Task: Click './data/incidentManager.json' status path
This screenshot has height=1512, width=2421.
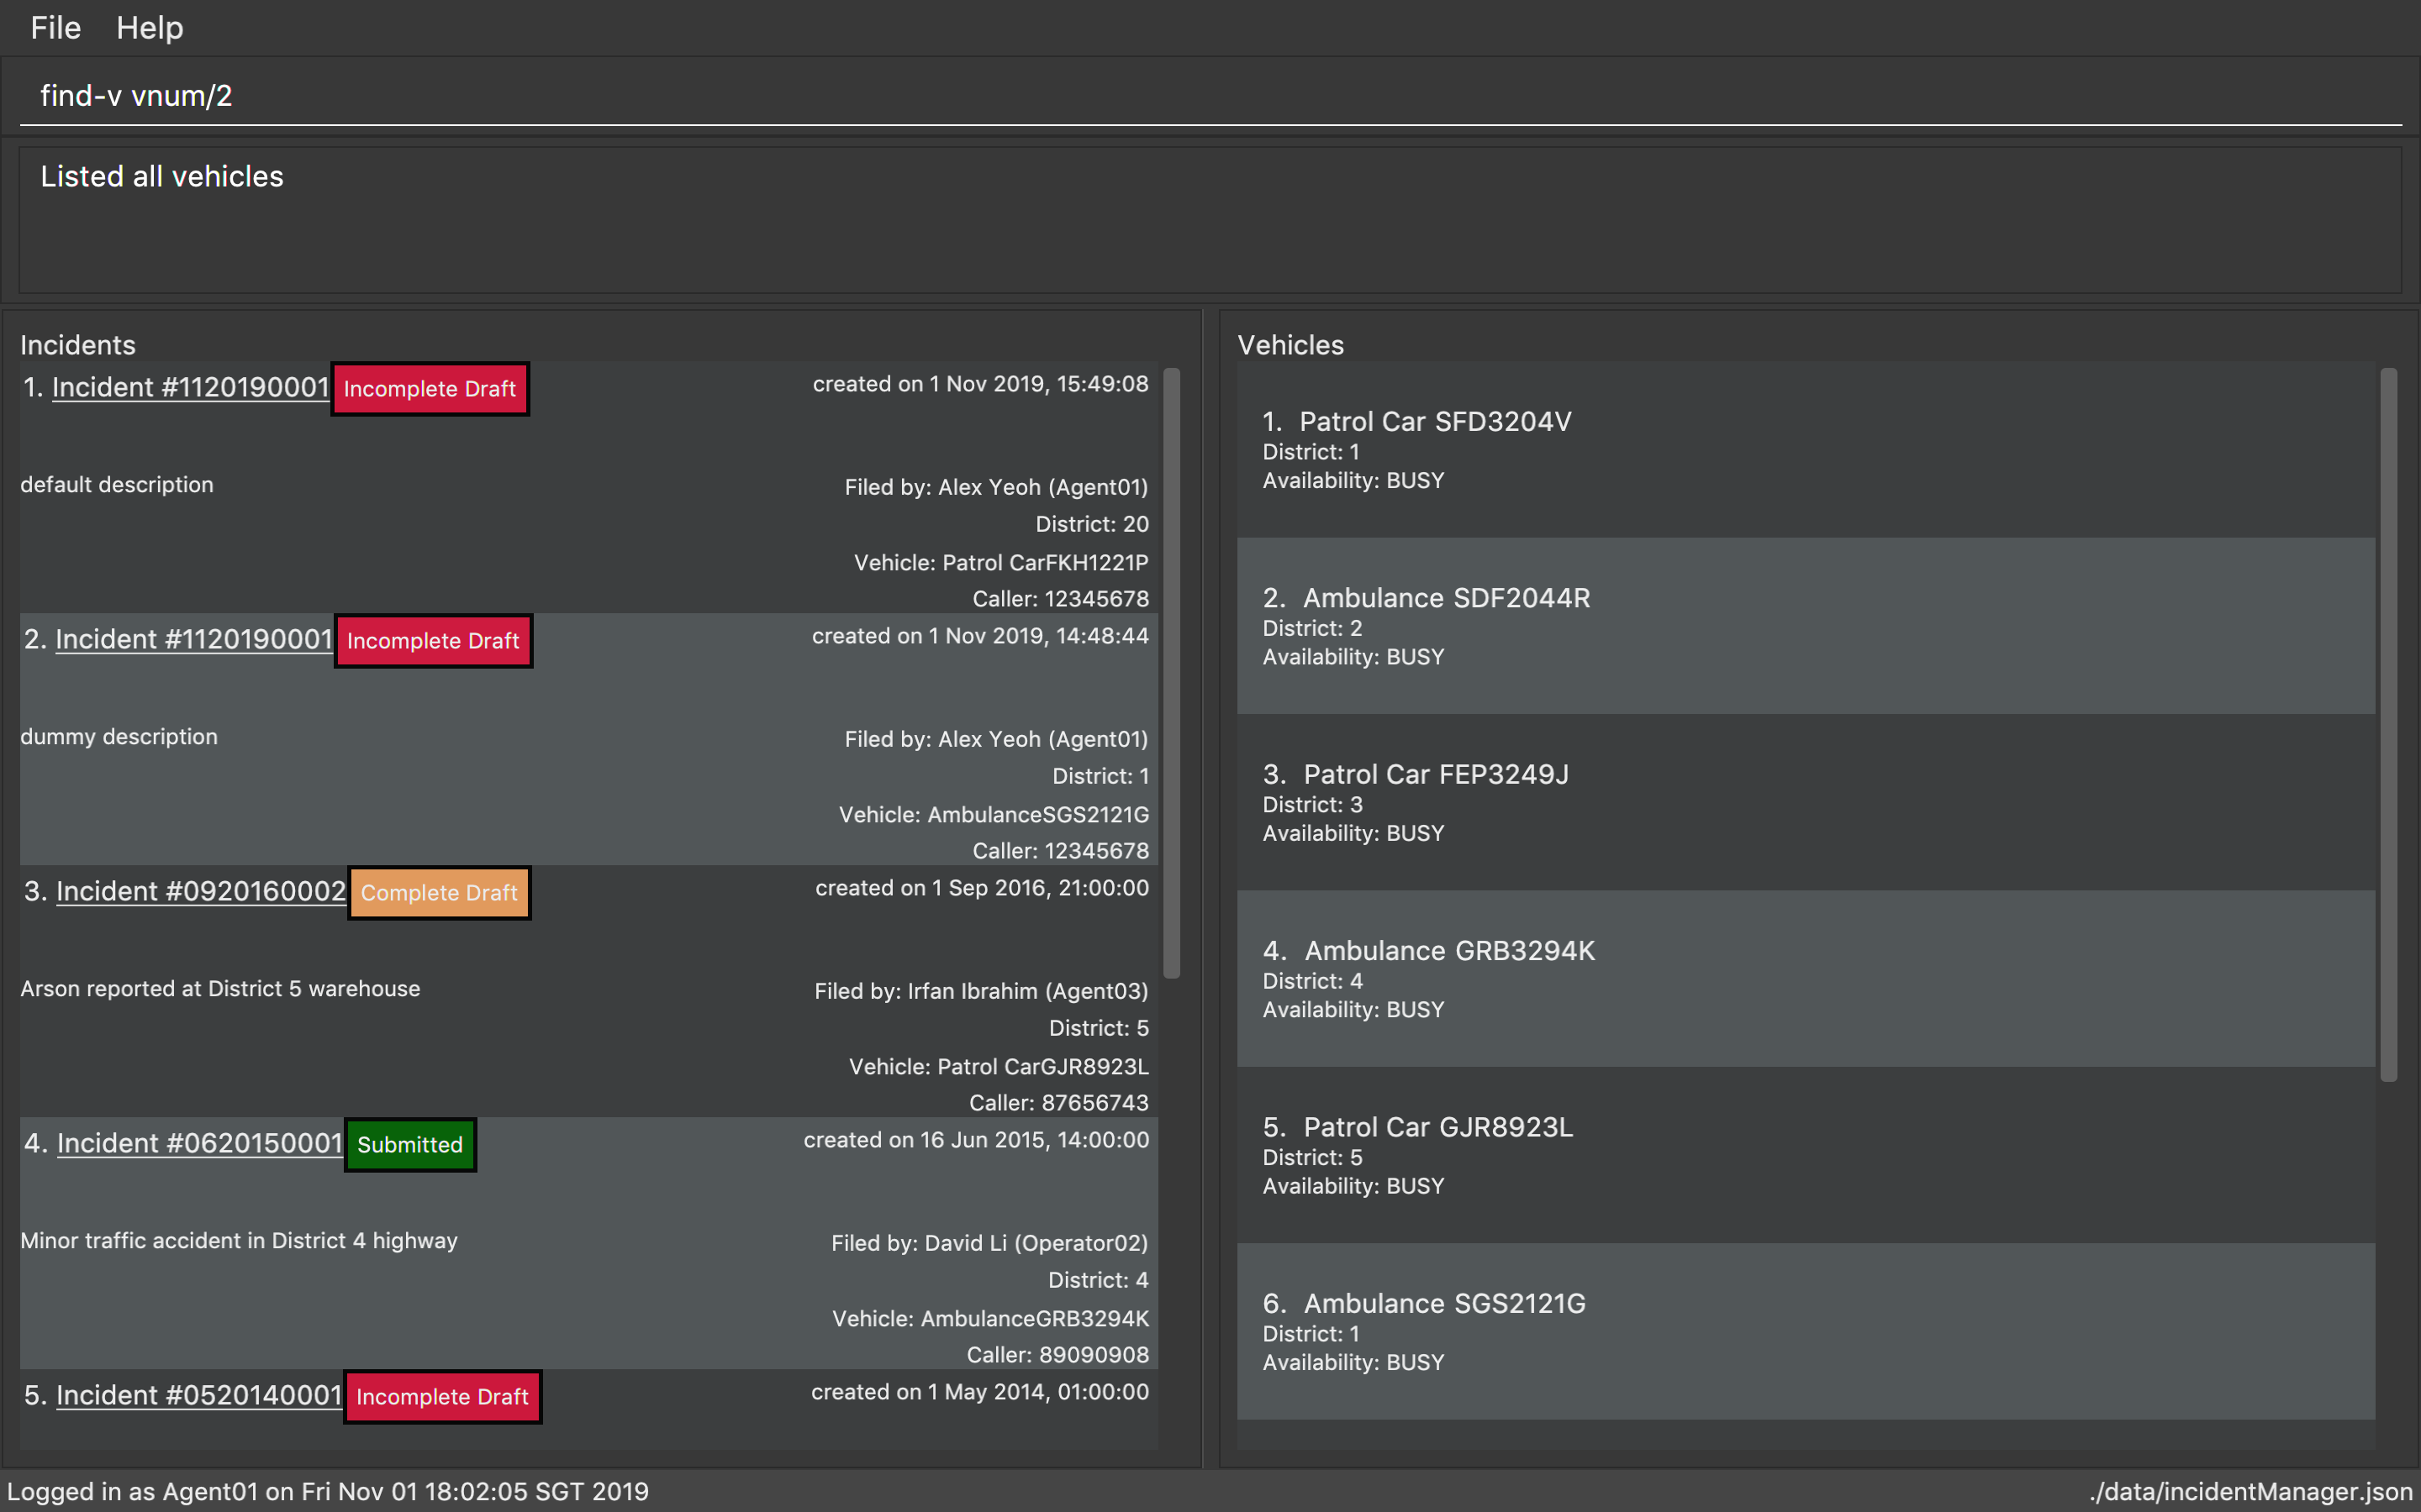Action: coord(2251,1492)
